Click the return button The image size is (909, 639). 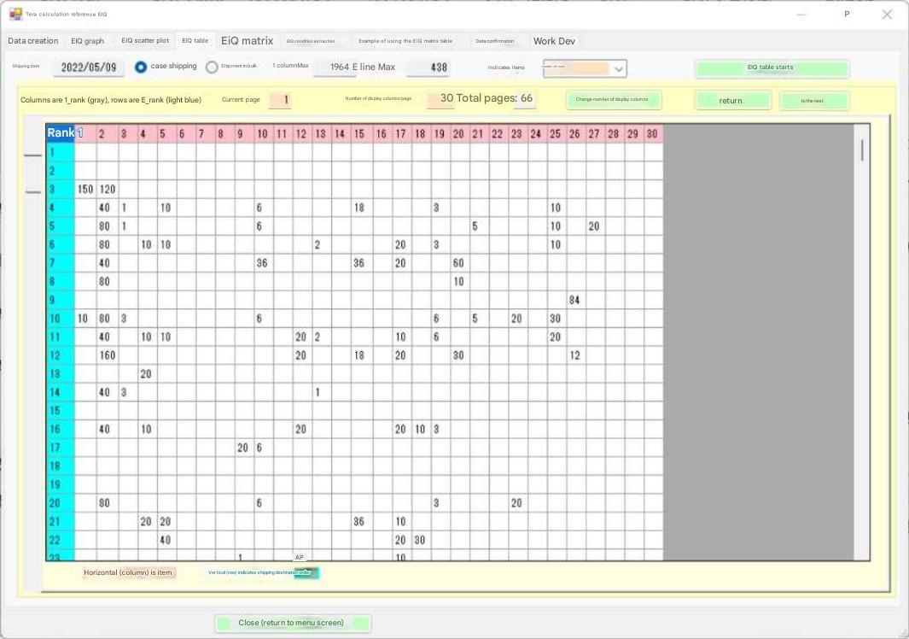731,101
